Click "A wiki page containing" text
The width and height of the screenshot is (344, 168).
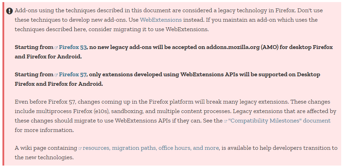point(46,148)
